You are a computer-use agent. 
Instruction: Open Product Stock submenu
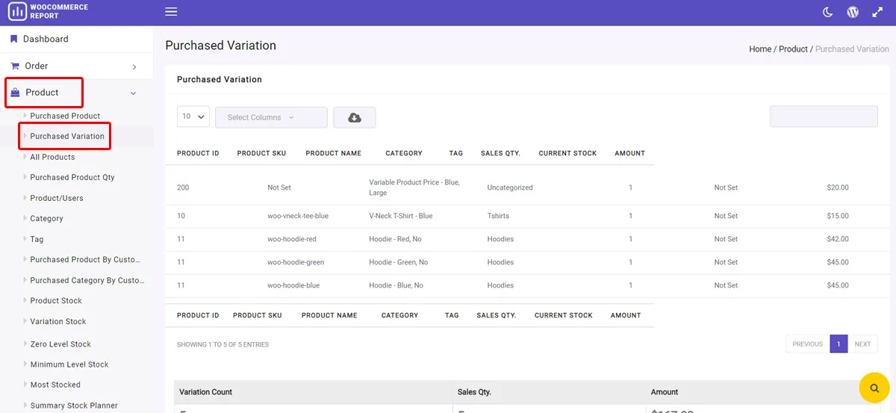click(x=56, y=300)
